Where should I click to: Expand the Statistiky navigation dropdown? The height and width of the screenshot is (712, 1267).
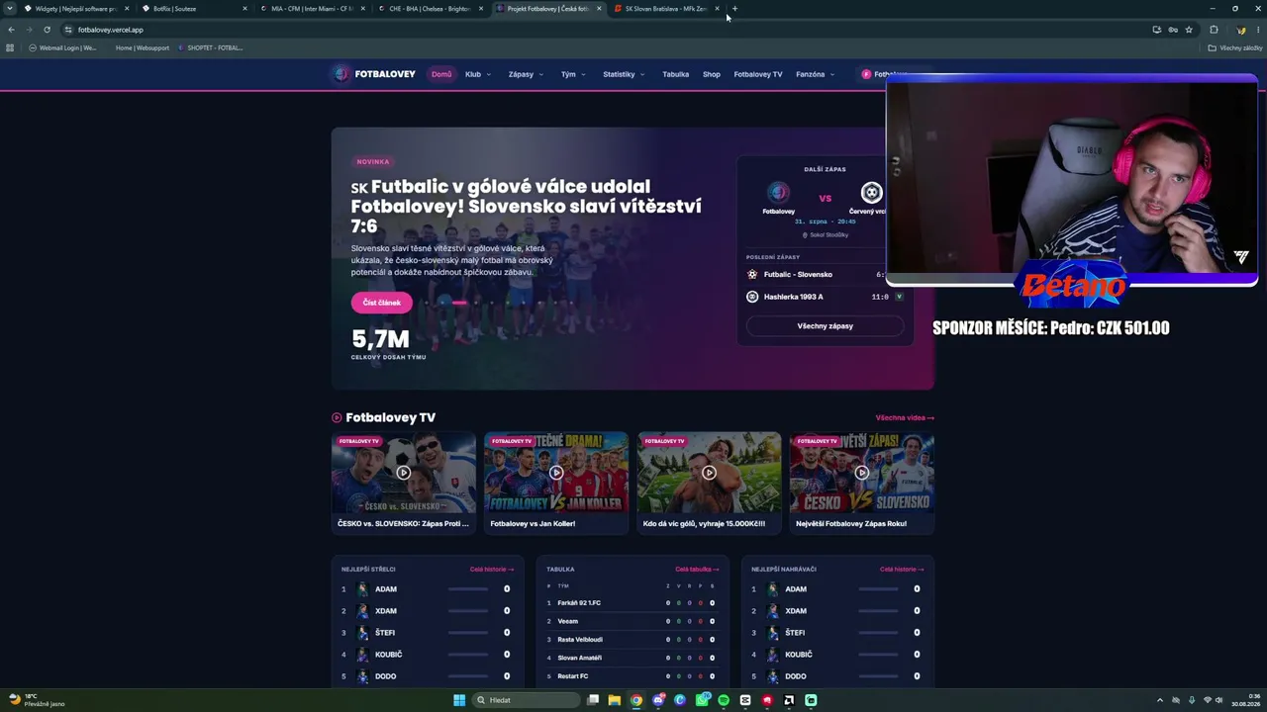click(624, 74)
